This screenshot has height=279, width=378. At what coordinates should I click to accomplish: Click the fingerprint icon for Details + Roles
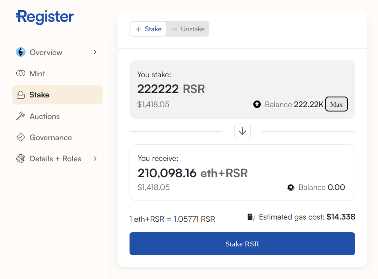[x=21, y=159]
